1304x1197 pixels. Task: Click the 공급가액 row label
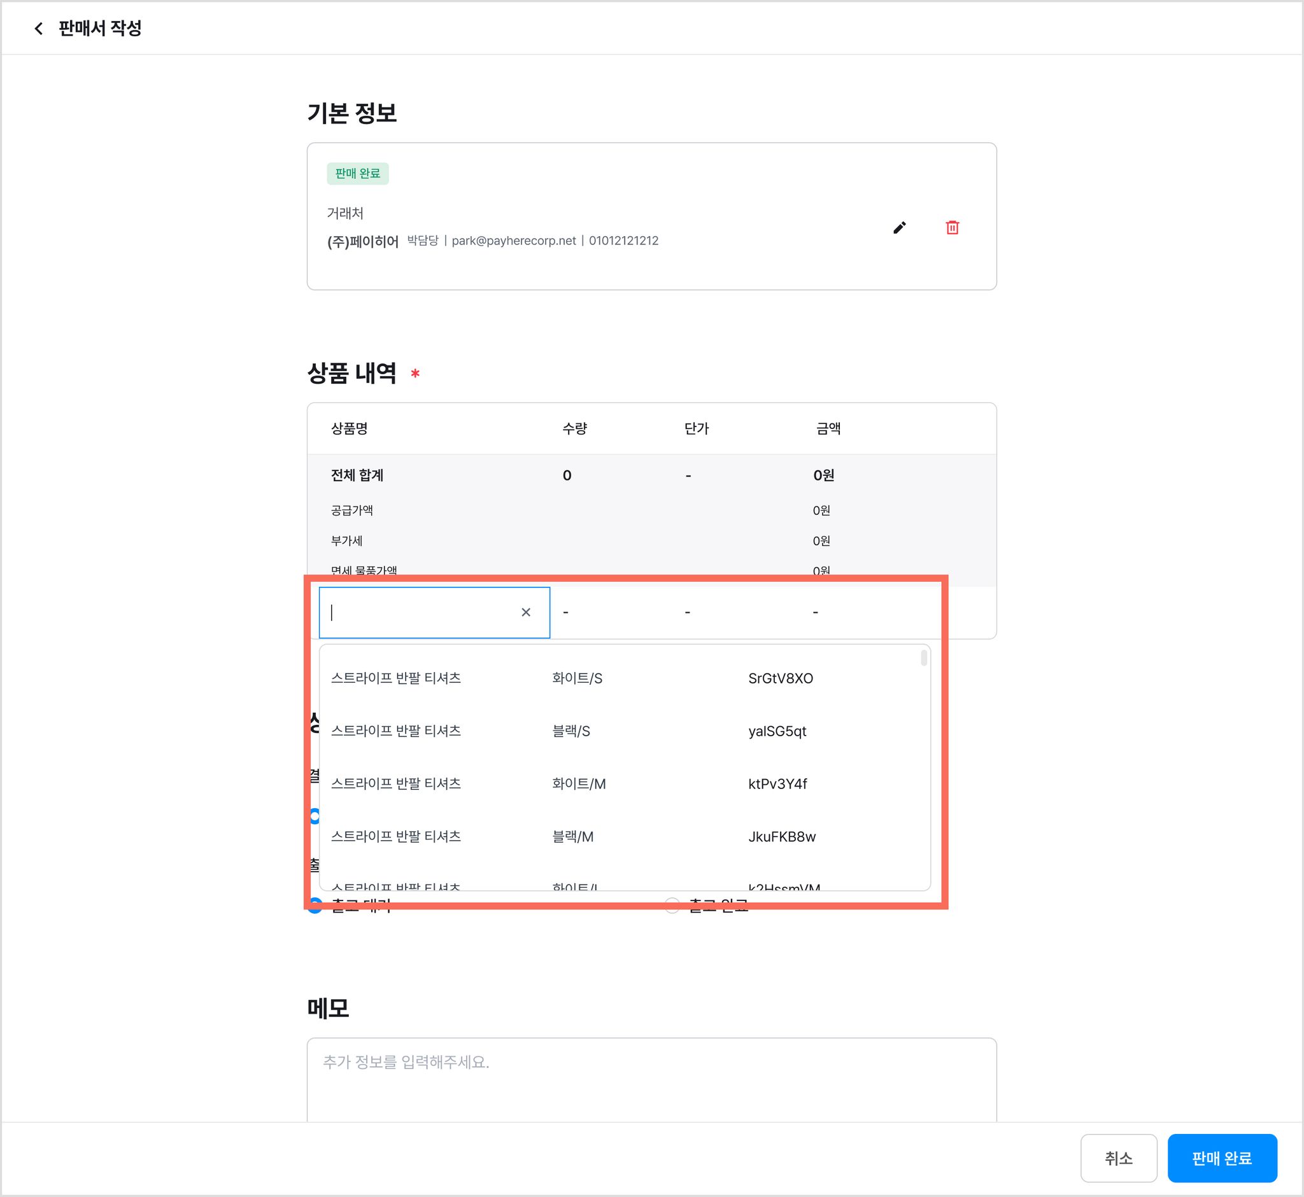(x=352, y=510)
